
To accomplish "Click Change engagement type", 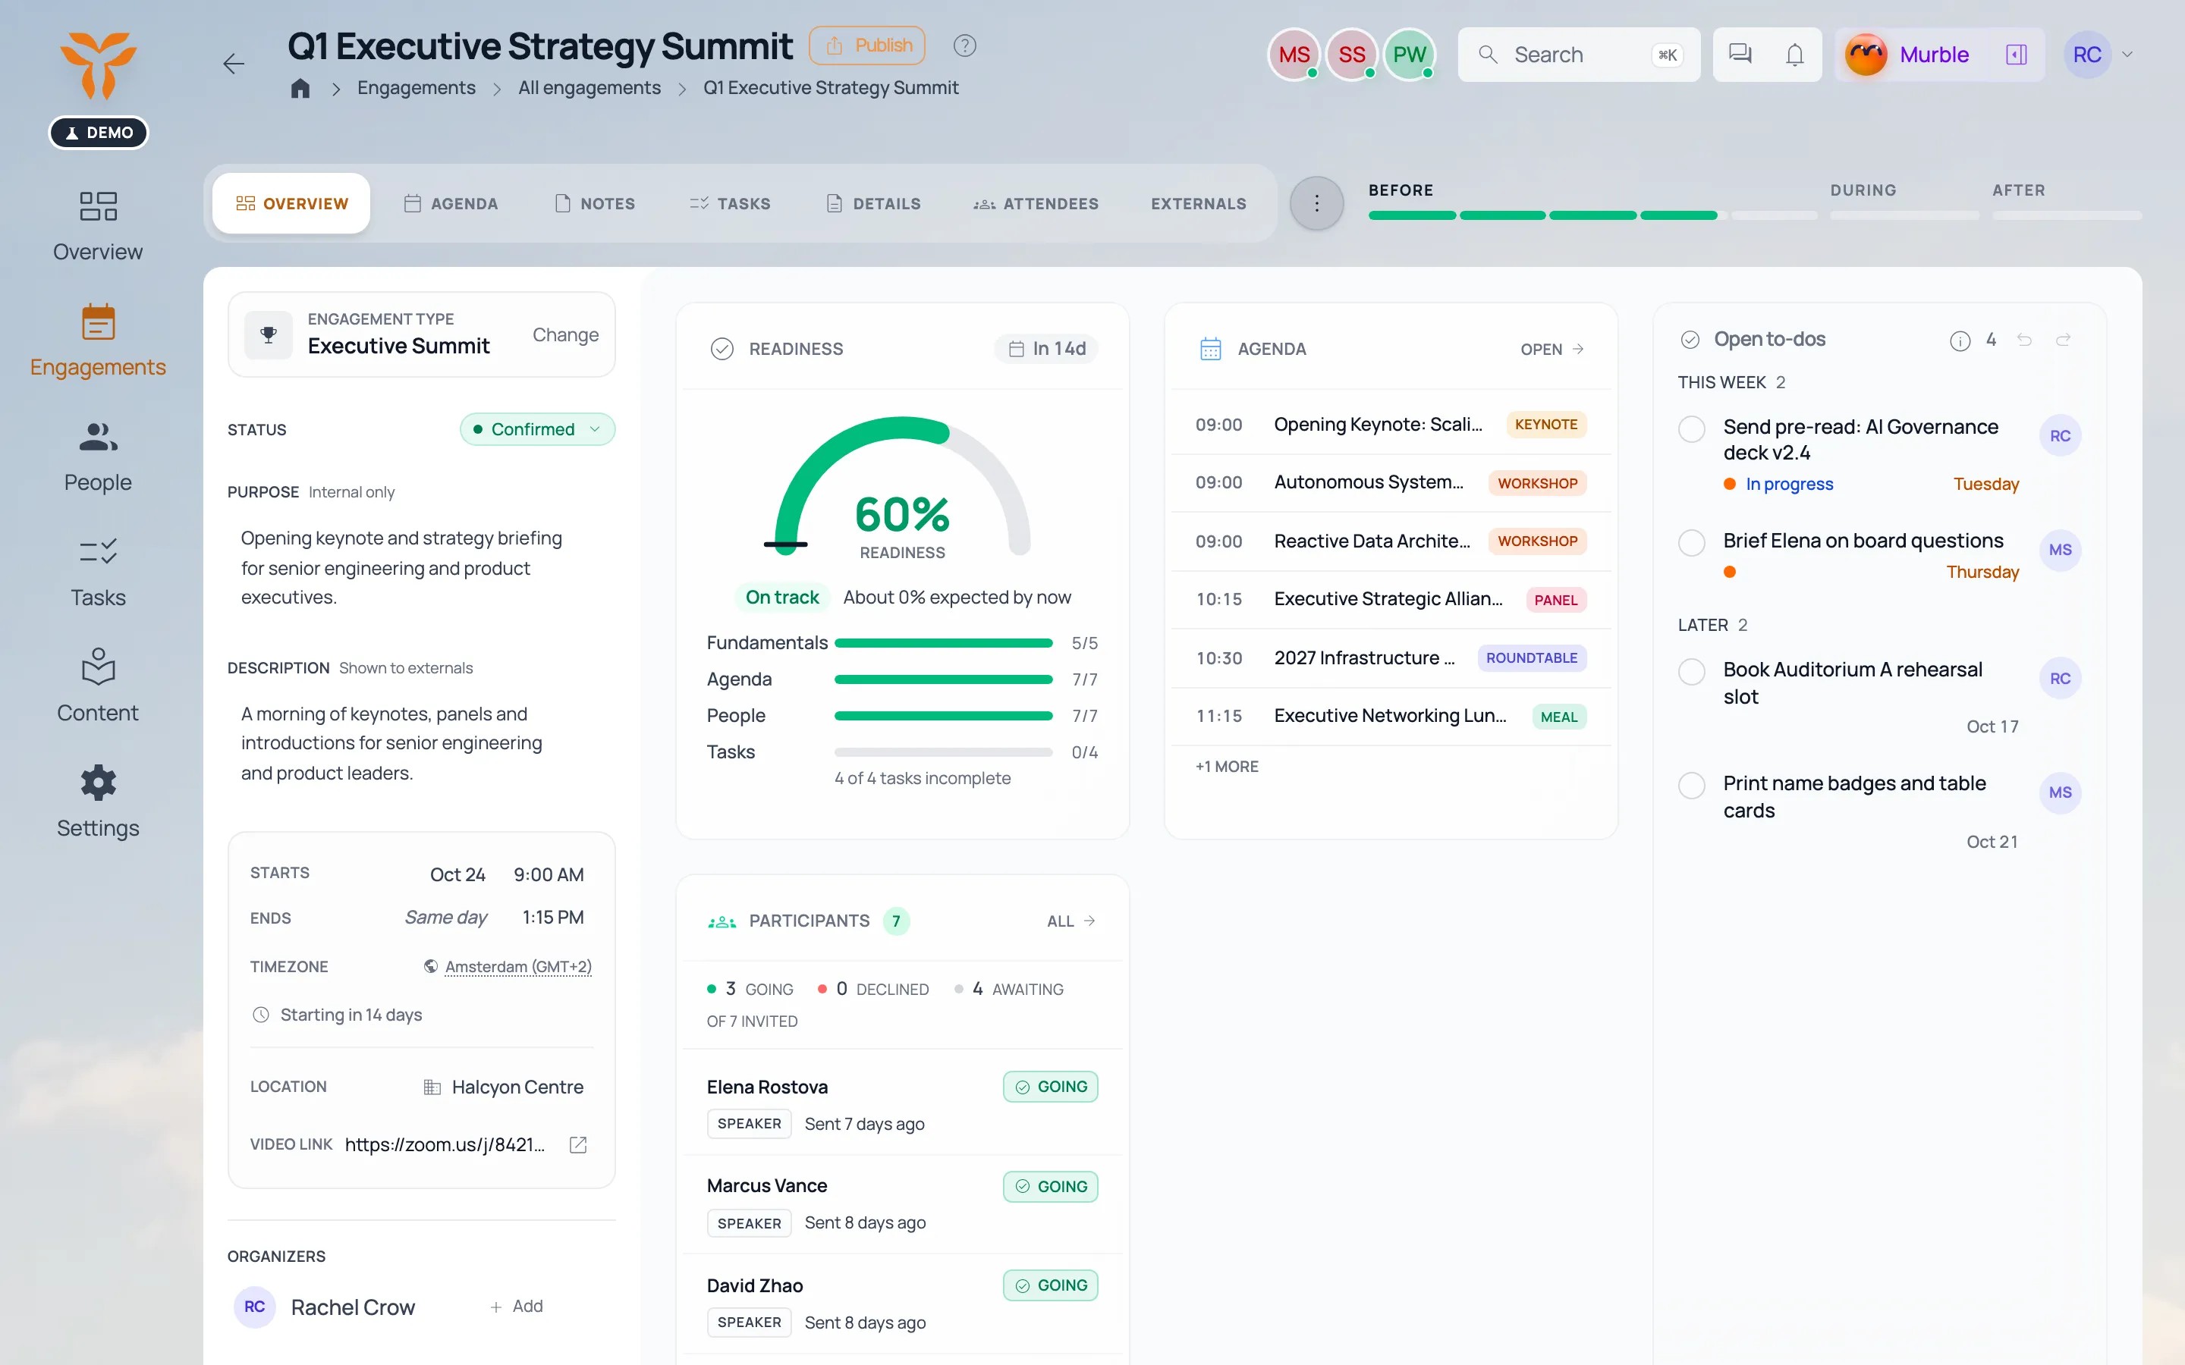I will coord(565,335).
